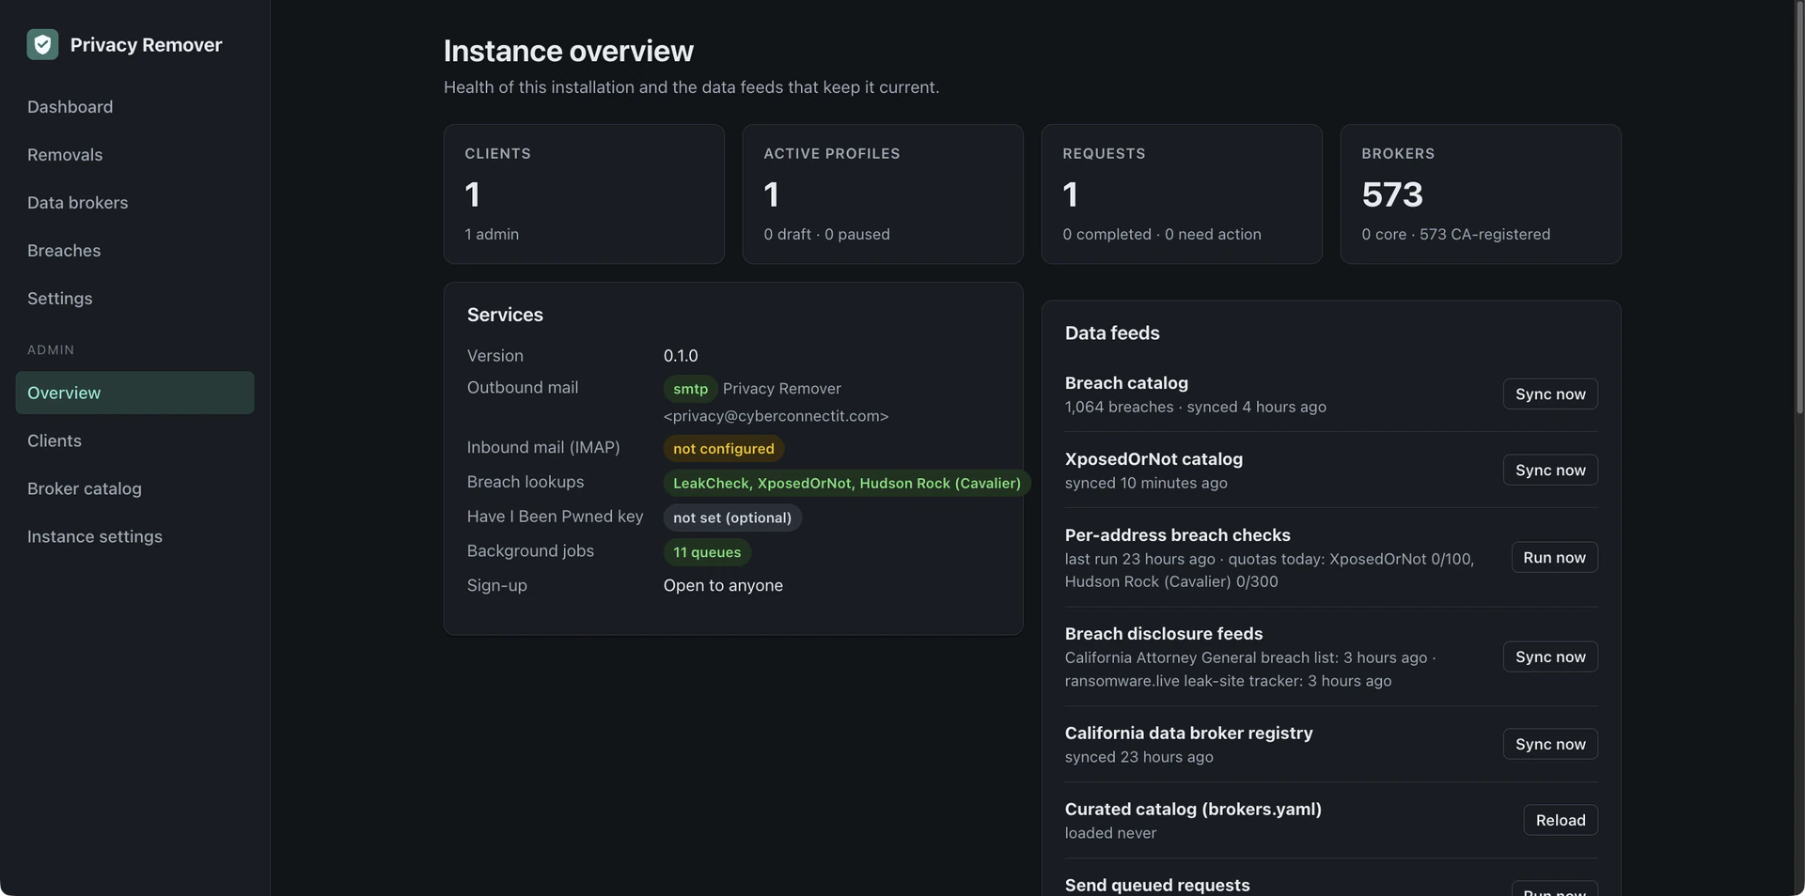
Task: Run per-address breach checks now
Action: click(1554, 558)
